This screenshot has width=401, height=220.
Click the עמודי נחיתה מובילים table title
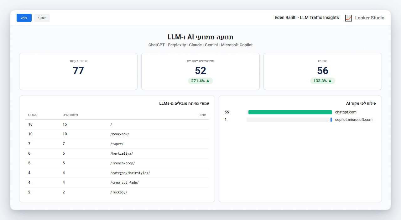184,103
